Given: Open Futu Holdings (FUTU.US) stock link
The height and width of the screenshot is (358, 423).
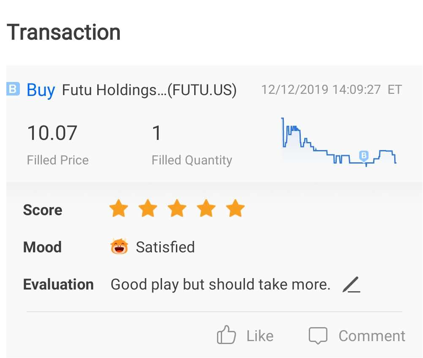Looking at the screenshot, I should (149, 90).
